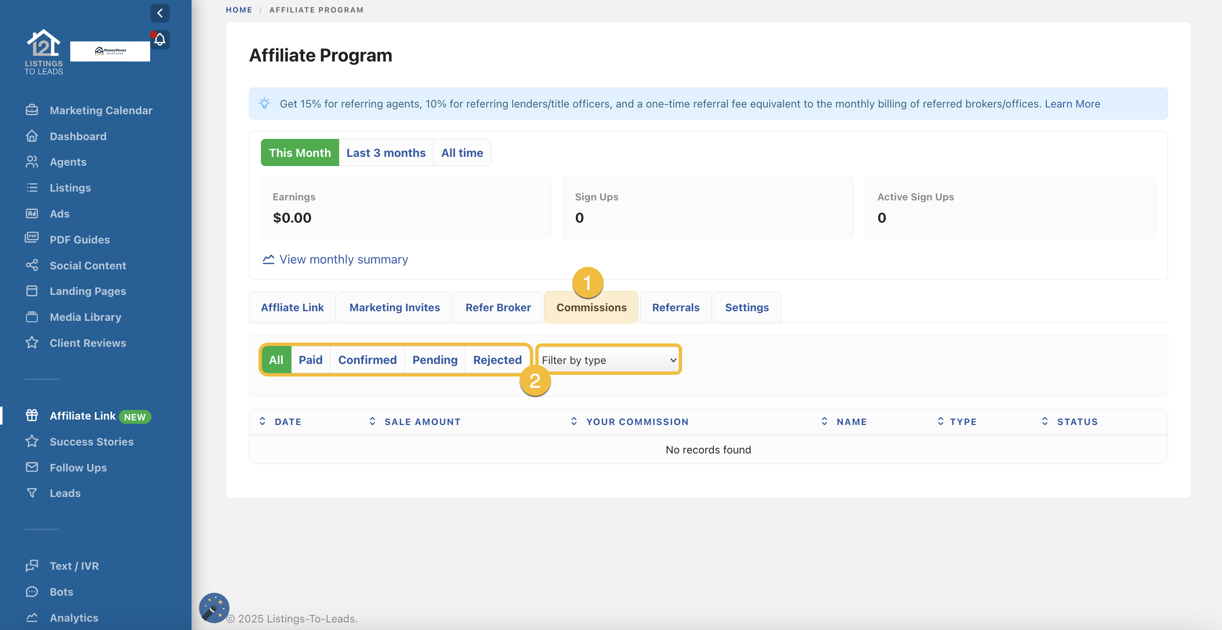Sort by YOUR COMMISSION column arrows
Viewport: 1222px width, 630px height.
click(573, 421)
